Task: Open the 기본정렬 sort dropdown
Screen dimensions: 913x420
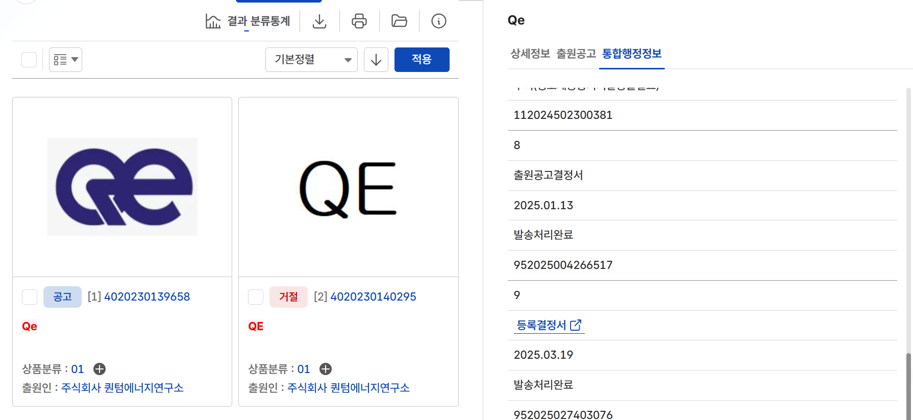Action: (311, 60)
